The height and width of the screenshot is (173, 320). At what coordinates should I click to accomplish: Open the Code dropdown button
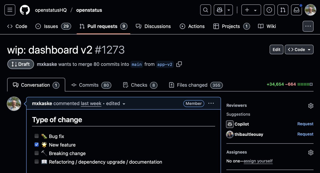coord(299,49)
